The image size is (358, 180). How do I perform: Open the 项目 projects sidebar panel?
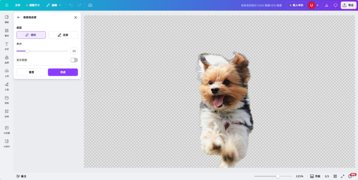7,100
